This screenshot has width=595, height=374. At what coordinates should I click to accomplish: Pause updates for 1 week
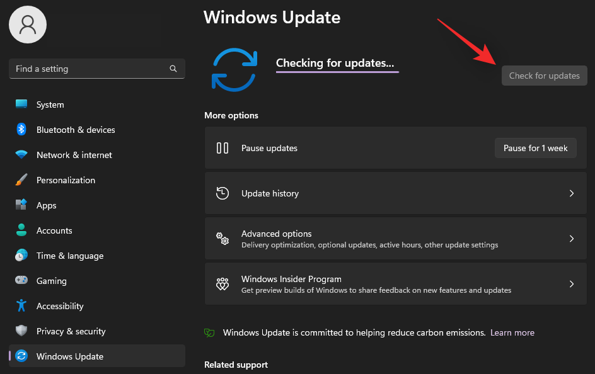535,148
